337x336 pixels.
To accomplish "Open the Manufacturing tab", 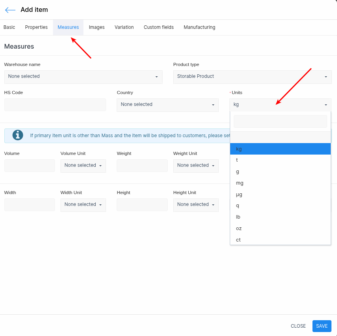I will tap(199, 27).
